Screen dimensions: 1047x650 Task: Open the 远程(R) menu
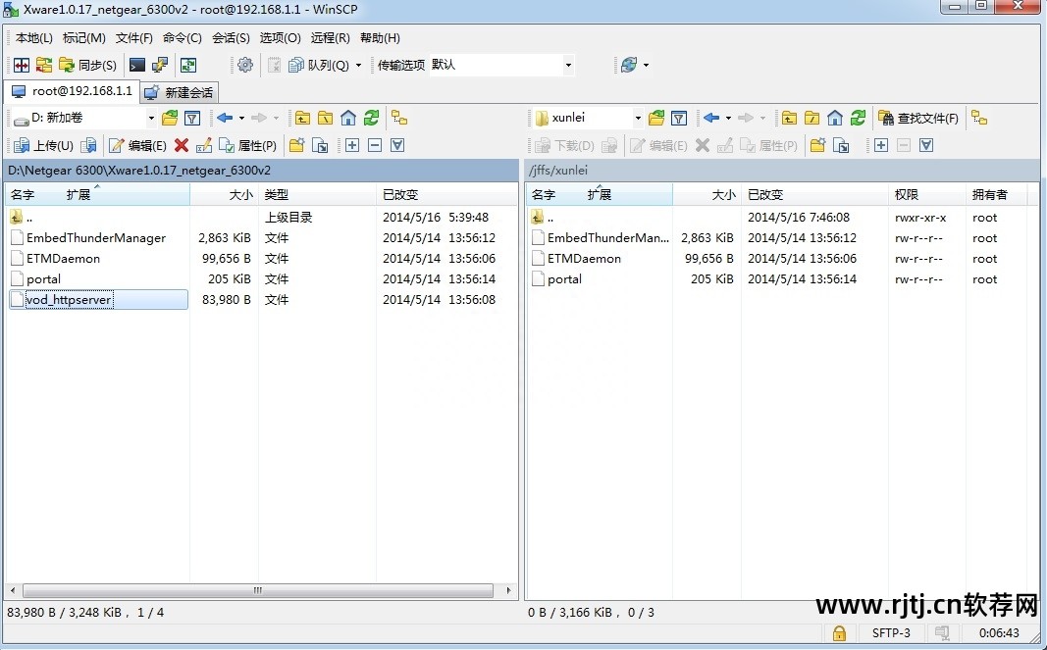click(x=330, y=38)
